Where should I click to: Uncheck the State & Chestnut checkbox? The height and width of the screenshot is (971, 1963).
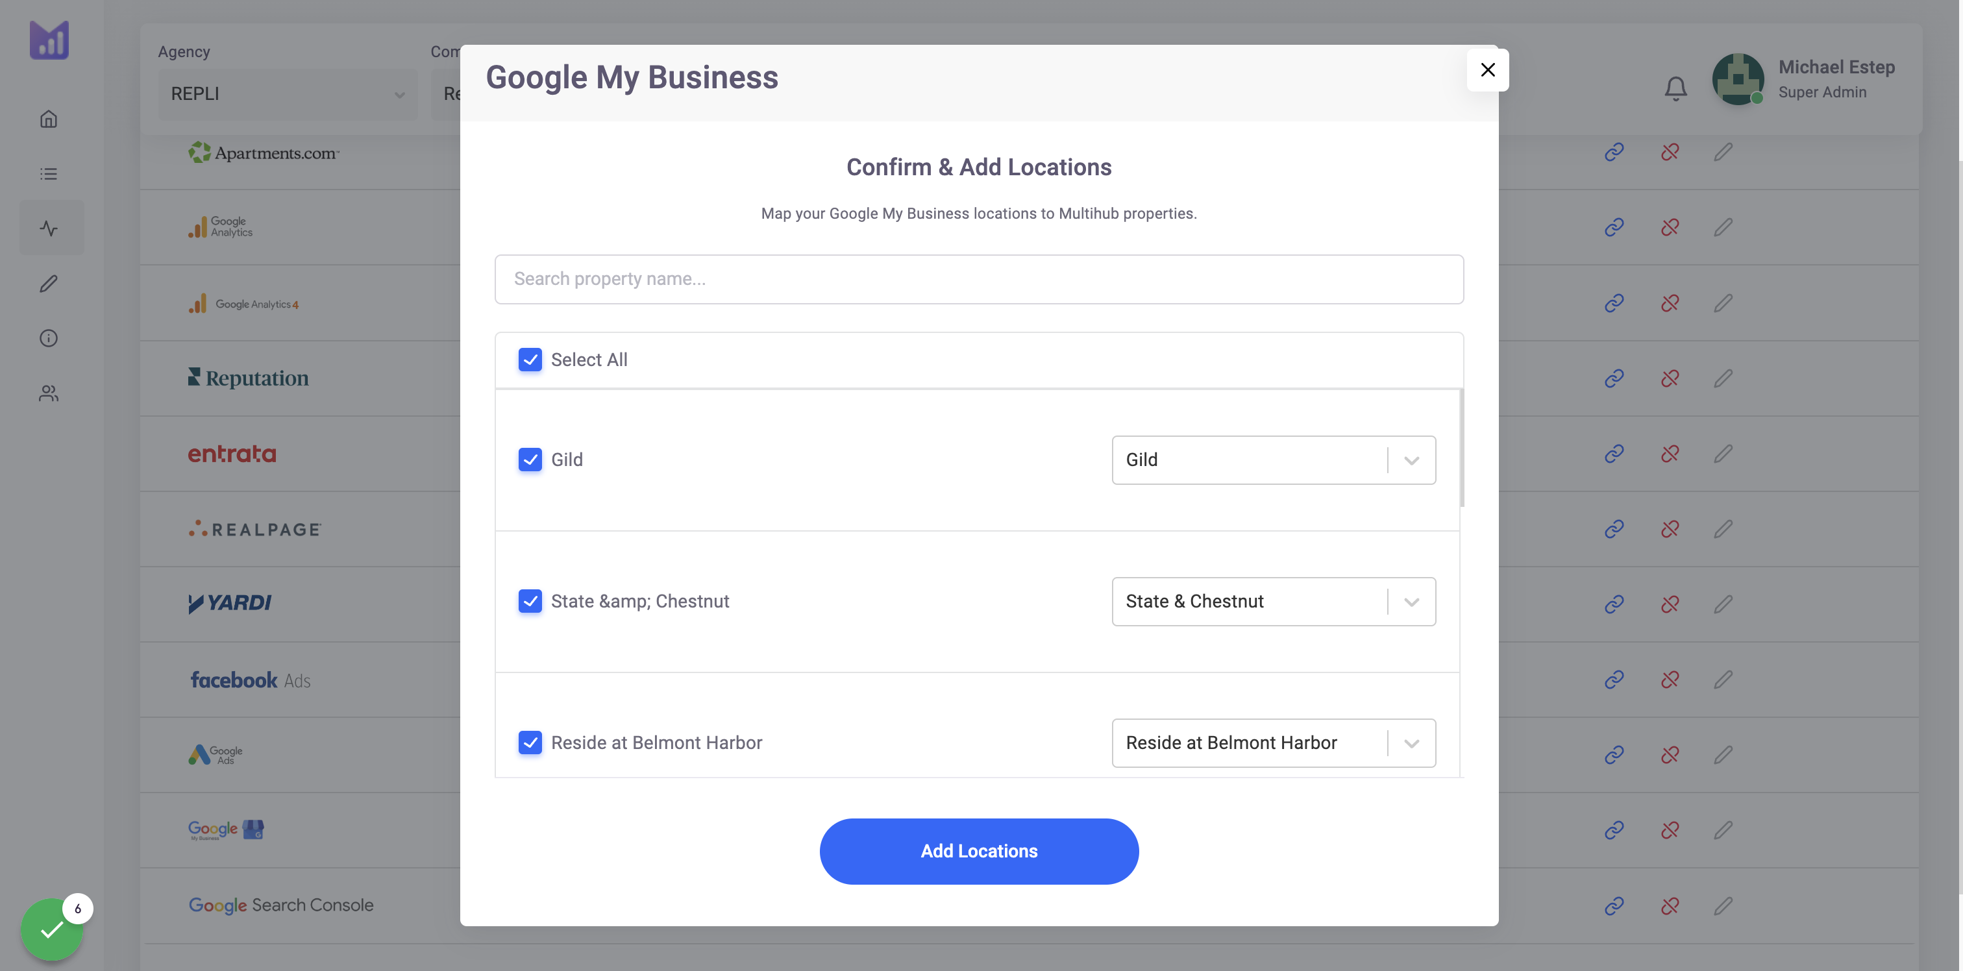(x=530, y=601)
